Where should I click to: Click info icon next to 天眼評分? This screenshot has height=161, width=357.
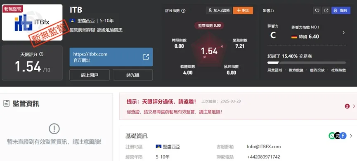tap(41, 54)
